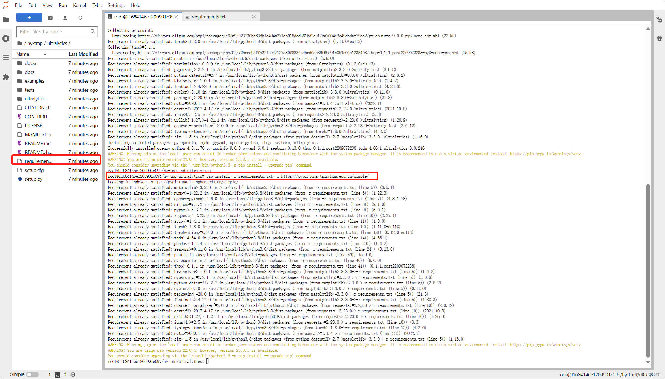The height and width of the screenshot is (379, 665).
Task: Open the Kernel menu
Action: click(79, 5)
